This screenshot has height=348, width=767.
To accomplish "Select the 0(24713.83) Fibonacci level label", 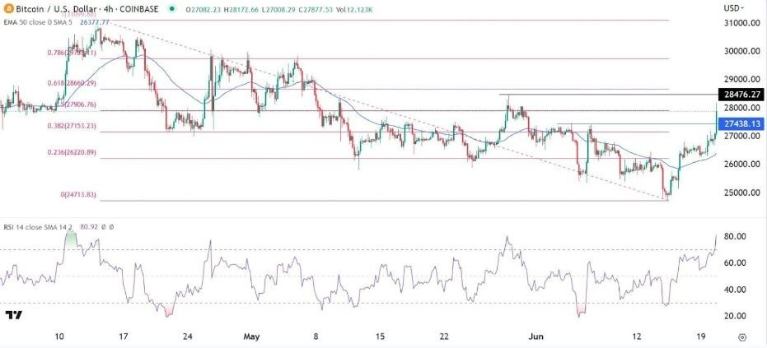I will 78,194.
